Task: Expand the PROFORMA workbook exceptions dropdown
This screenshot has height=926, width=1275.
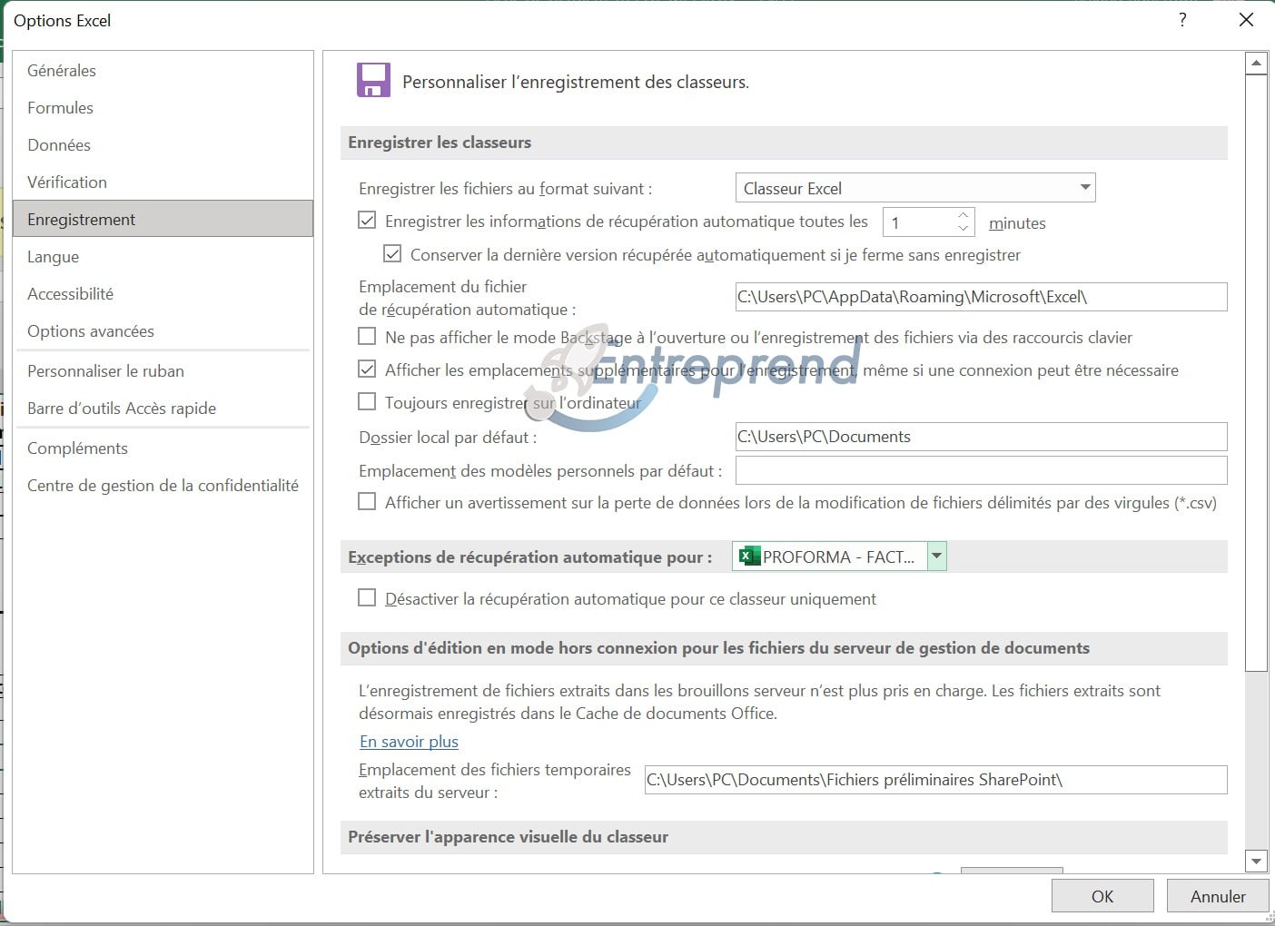Action: [x=936, y=556]
